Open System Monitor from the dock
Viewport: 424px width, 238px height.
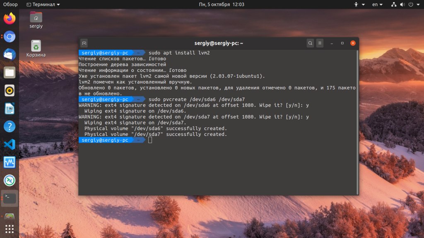coord(10,162)
